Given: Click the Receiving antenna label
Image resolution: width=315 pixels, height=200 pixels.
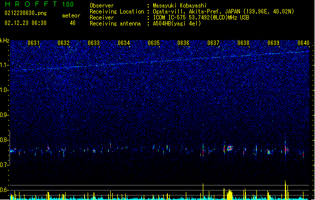Looking at the screenshot, I should 115,23.
